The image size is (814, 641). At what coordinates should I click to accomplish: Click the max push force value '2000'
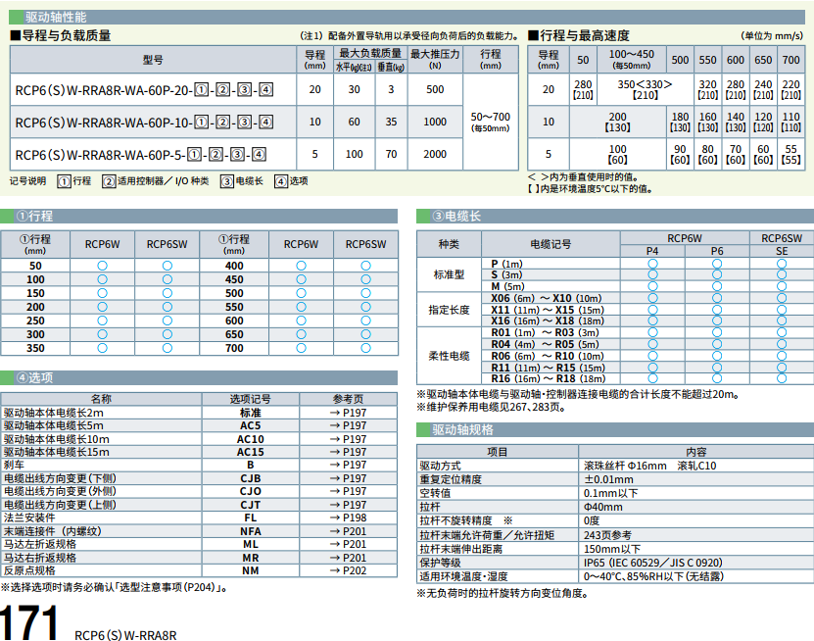click(x=435, y=154)
